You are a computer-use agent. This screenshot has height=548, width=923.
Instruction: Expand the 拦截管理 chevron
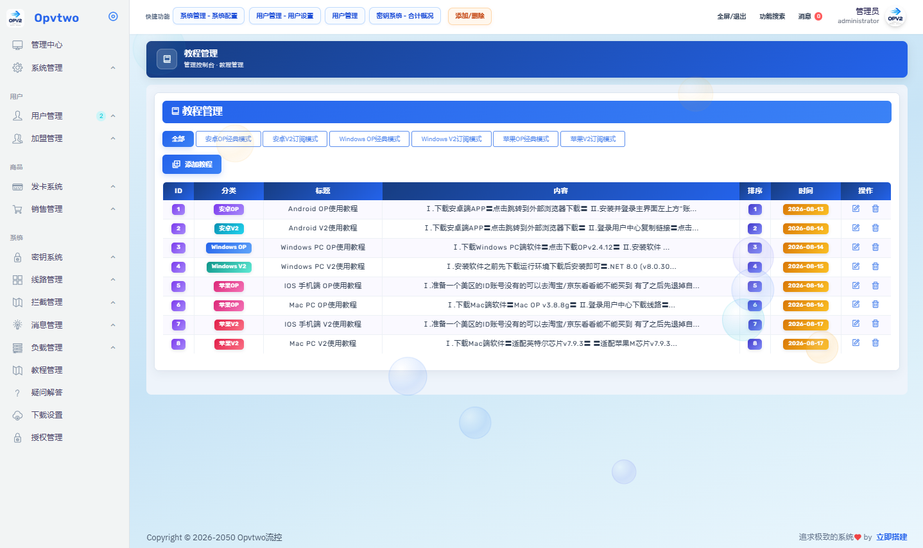click(x=113, y=302)
